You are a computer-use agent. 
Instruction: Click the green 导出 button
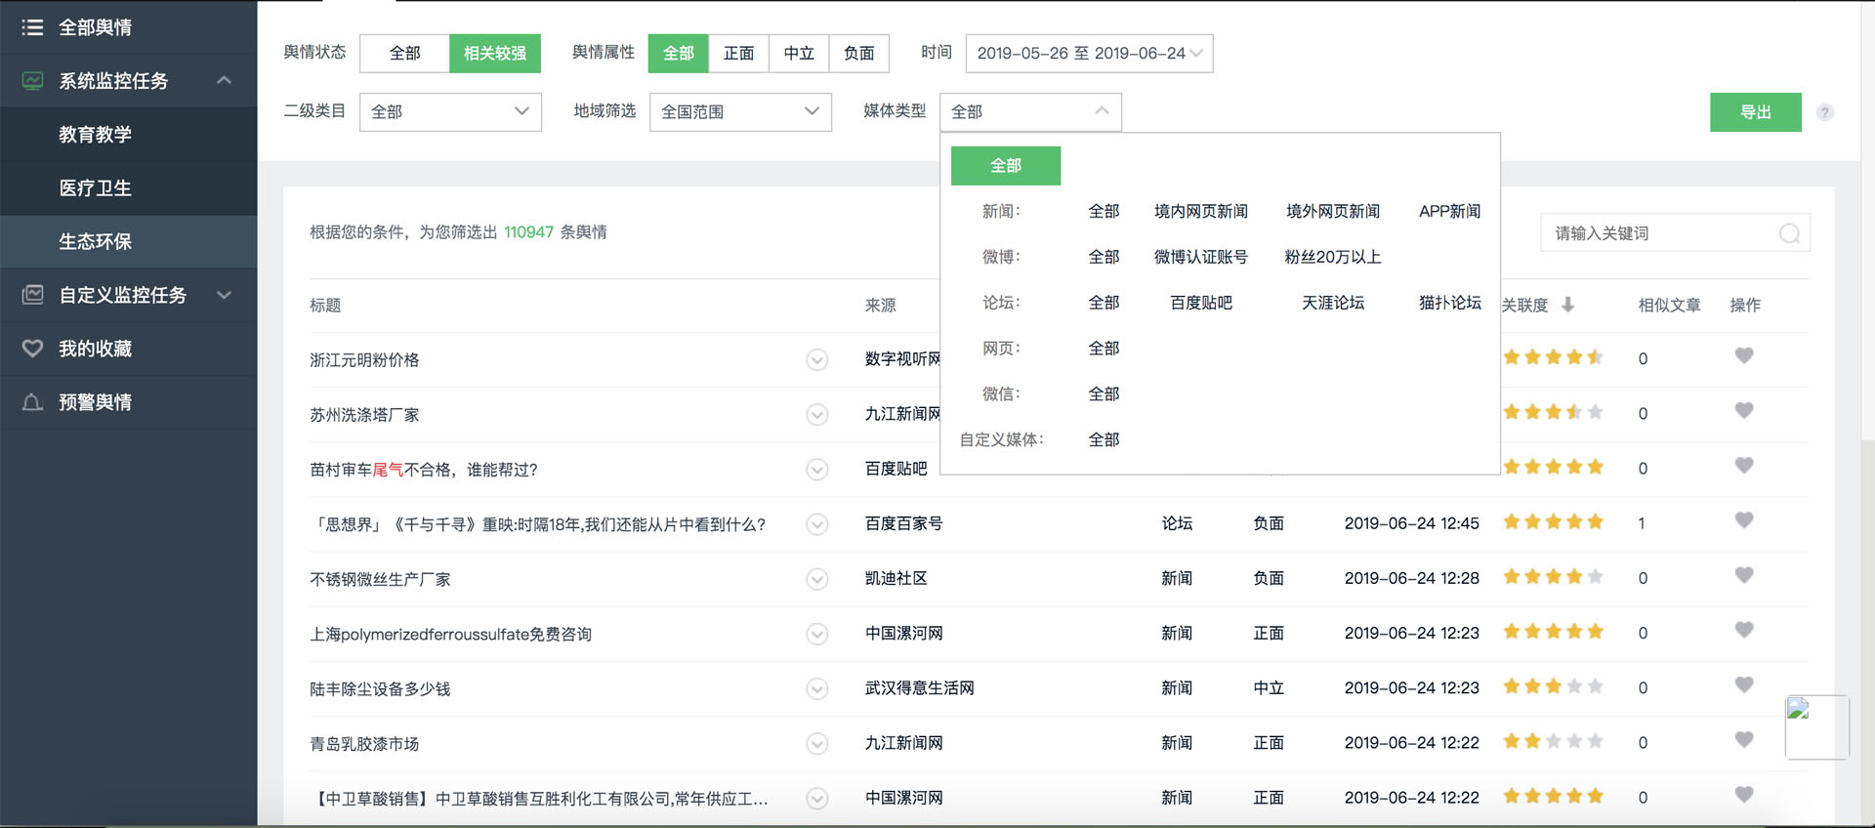pos(1755,112)
